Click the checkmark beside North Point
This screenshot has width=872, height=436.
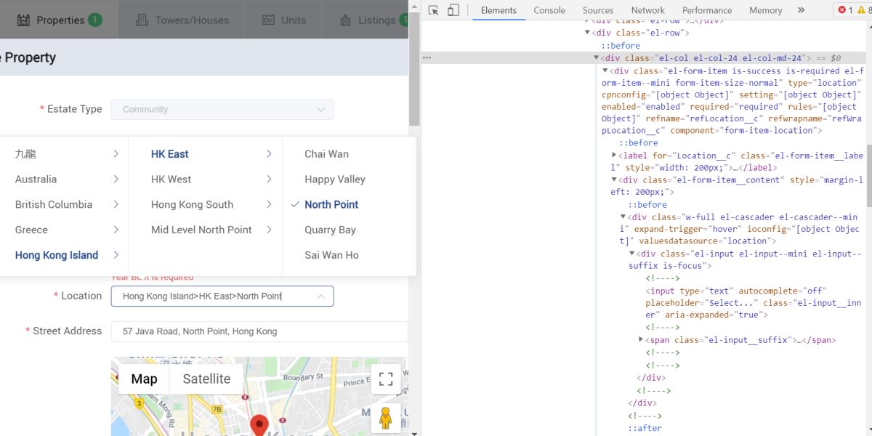[294, 205]
